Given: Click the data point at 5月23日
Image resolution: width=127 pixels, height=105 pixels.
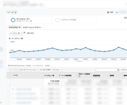Looking at the screenshot, I should click(19, 51).
